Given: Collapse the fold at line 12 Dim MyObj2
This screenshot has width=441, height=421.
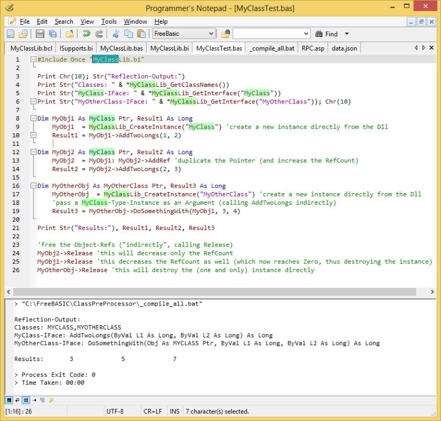Looking at the screenshot, I should coord(33,152).
